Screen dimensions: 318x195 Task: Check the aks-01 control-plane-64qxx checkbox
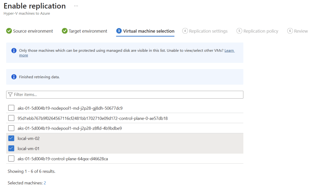pos(11,159)
